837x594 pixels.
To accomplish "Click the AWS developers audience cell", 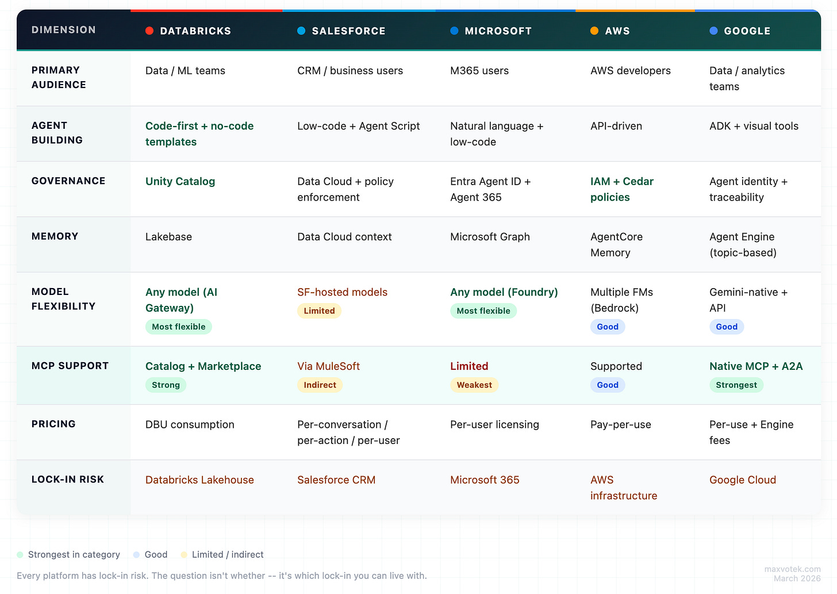I will coord(631,71).
